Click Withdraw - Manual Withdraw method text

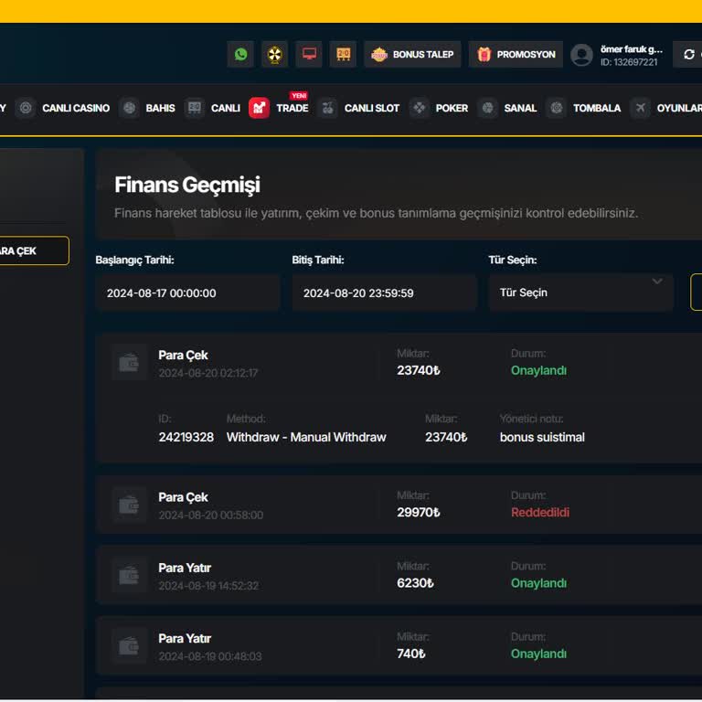(x=306, y=437)
